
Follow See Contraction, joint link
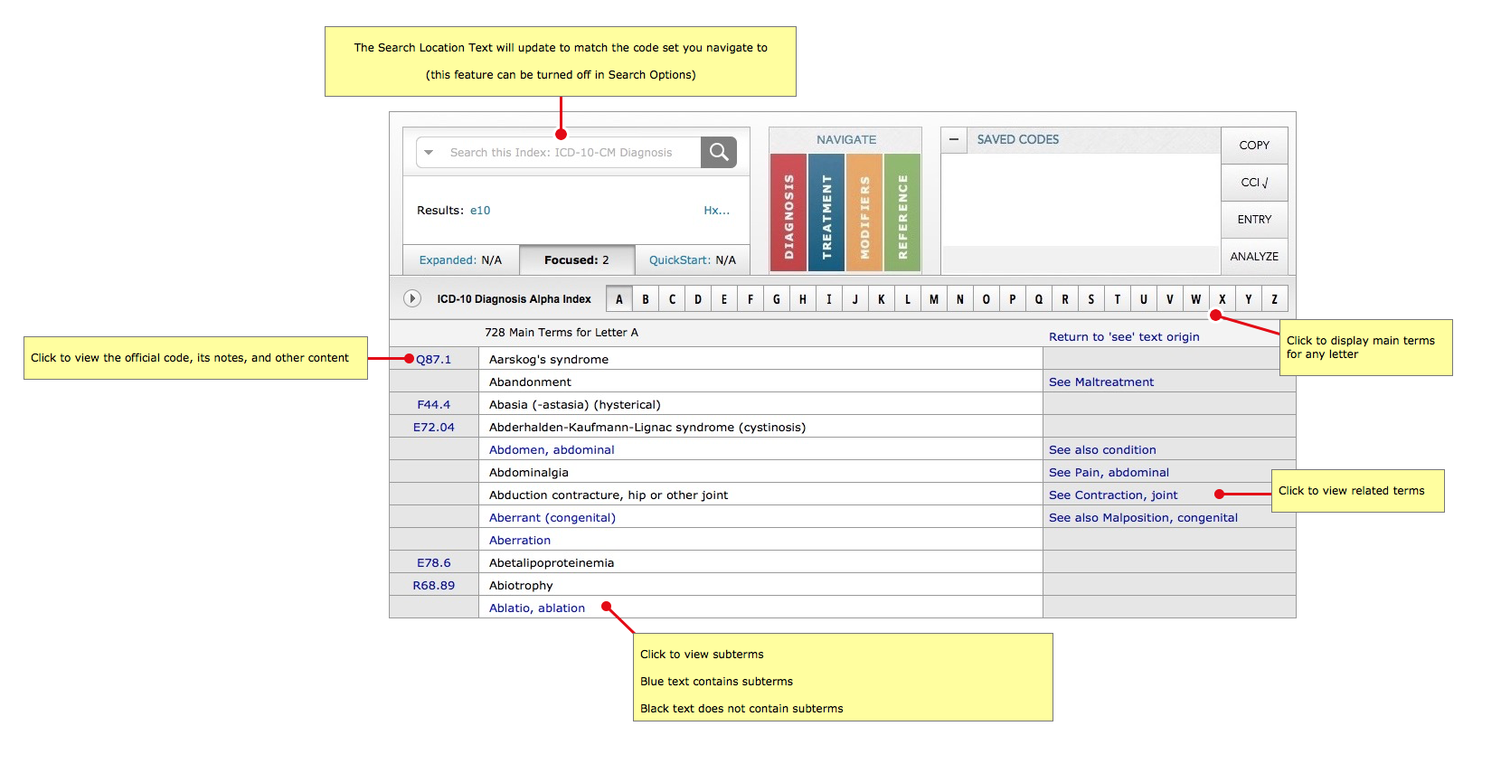click(x=1113, y=495)
